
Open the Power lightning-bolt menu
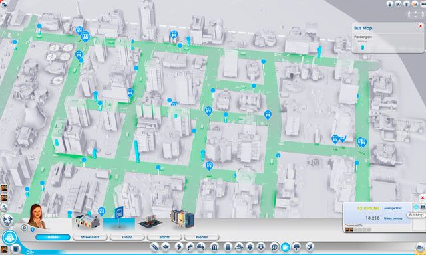pyautogui.click(x=179, y=247)
